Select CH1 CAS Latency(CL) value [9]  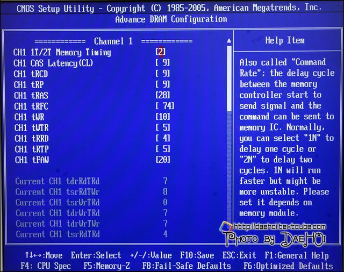click(162, 63)
